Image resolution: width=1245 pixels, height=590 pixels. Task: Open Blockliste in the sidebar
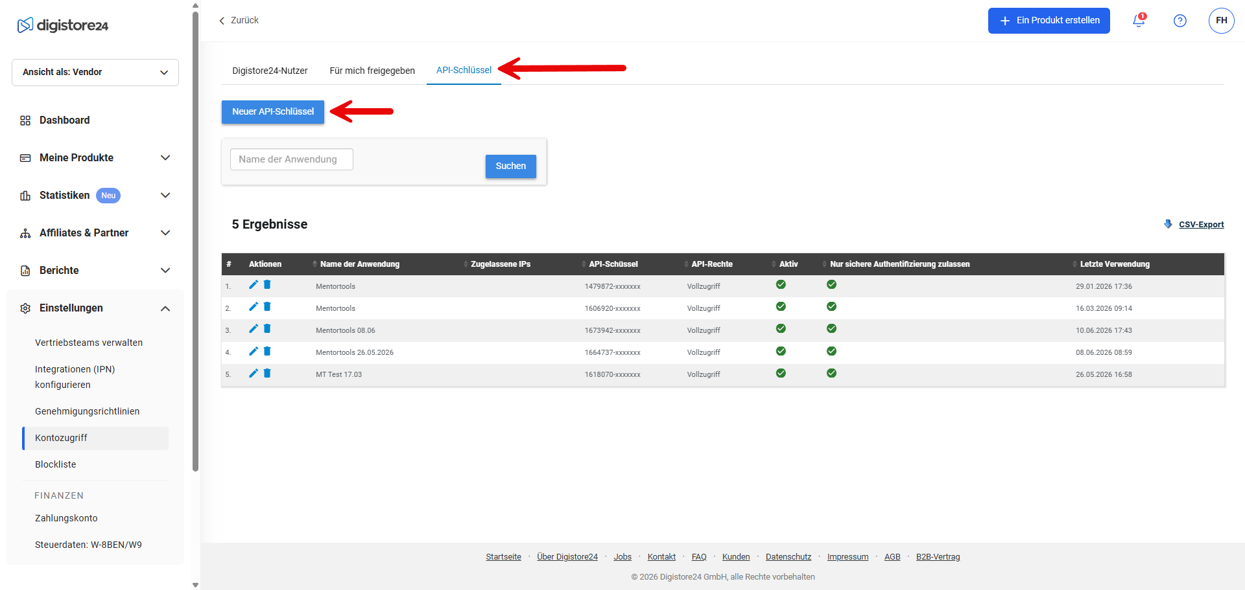[x=56, y=464]
